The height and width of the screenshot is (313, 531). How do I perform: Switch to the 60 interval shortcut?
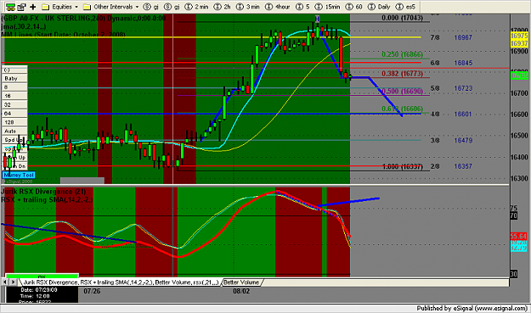(354, 7)
